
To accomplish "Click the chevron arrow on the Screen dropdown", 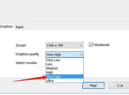I will click(x=81, y=45).
